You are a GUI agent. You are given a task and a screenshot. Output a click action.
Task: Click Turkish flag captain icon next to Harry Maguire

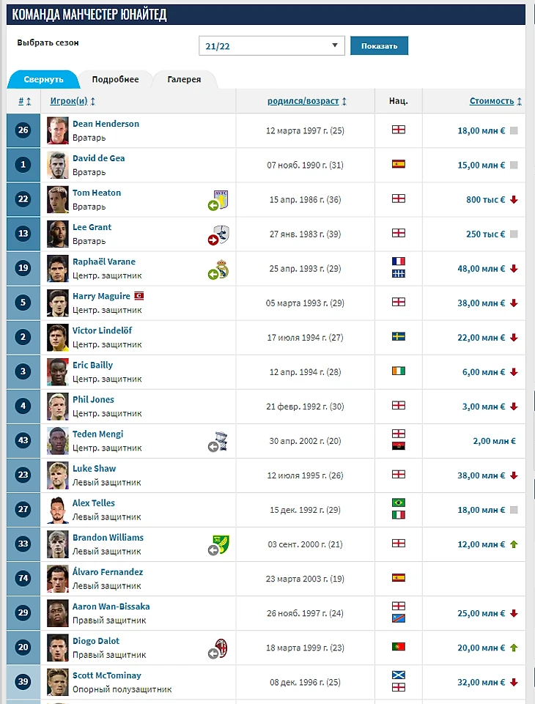[139, 296]
